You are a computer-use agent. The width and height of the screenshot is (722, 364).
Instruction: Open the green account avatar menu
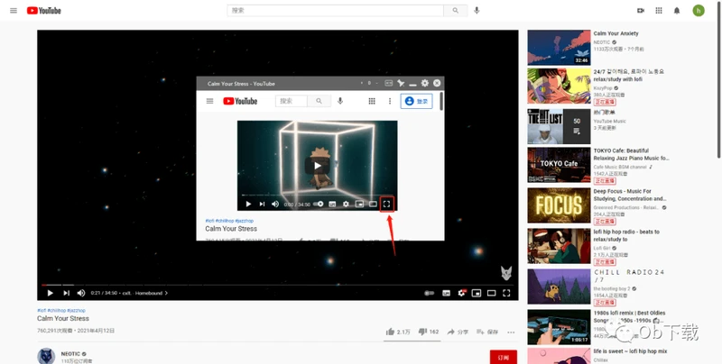point(698,11)
